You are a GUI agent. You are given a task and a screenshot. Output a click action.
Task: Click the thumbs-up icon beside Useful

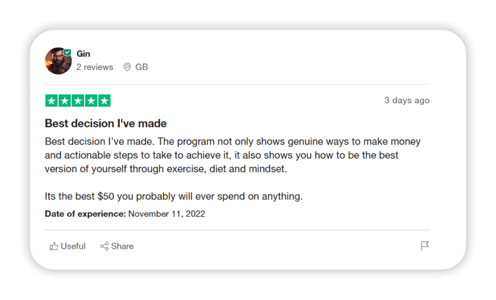(54, 247)
